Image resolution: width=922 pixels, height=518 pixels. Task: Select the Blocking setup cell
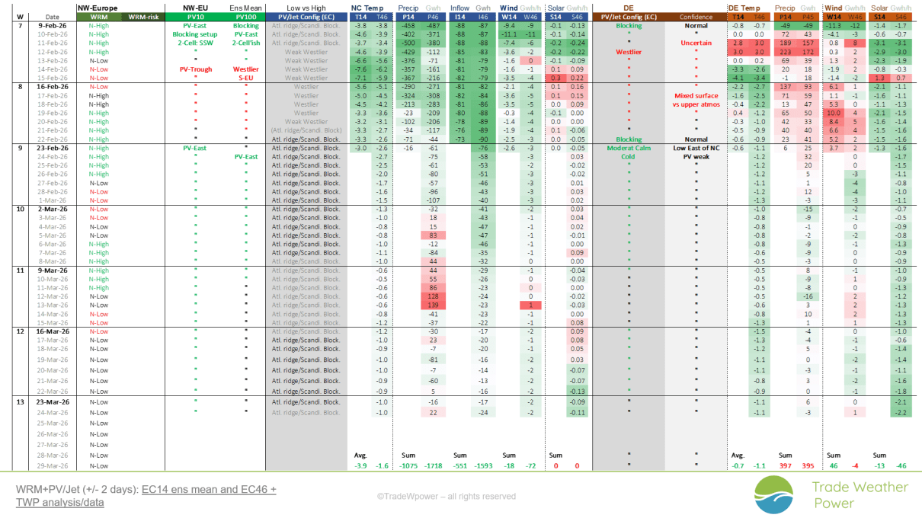coord(195,34)
